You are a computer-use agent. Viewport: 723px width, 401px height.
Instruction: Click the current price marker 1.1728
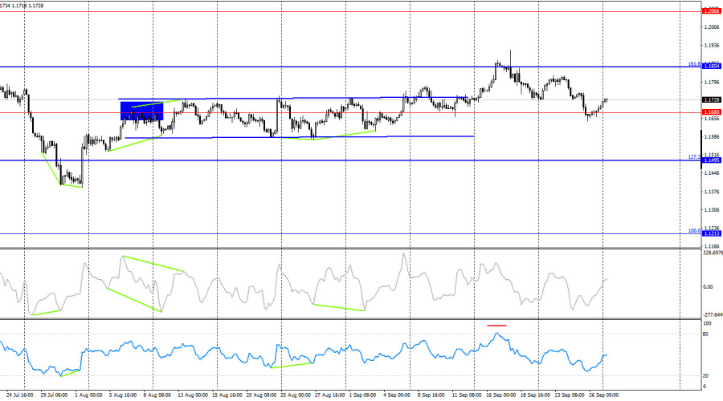coord(711,100)
